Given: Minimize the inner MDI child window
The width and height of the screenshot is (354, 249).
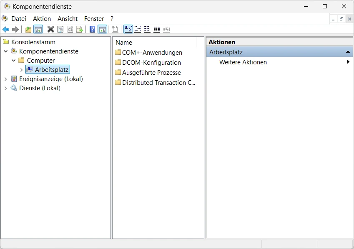Looking at the screenshot, I should click(x=333, y=19).
